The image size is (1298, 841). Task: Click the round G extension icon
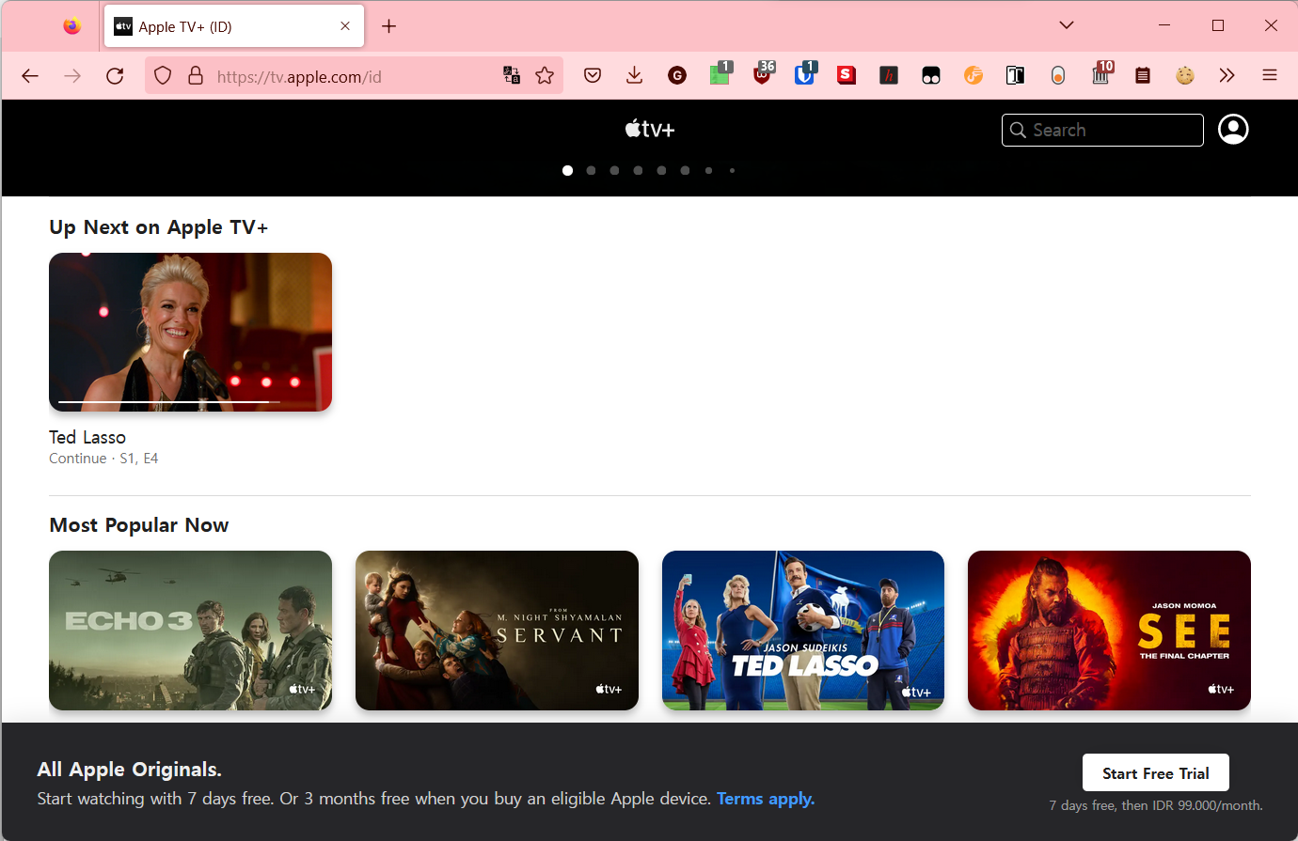coord(677,76)
